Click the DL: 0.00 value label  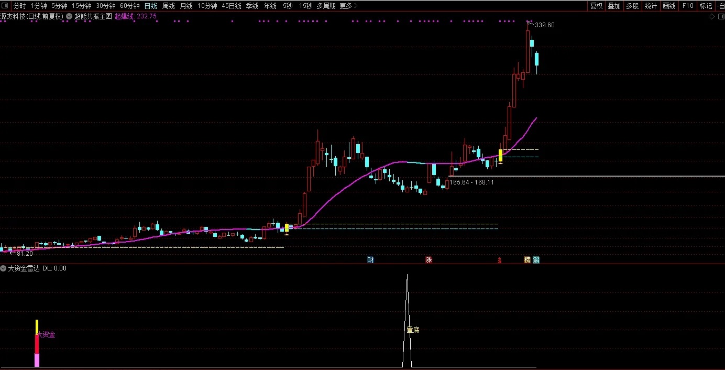coord(54,268)
